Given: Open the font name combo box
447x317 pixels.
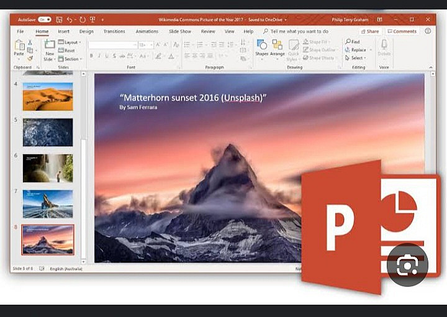Looking at the screenshot, I should [x=113, y=45].
